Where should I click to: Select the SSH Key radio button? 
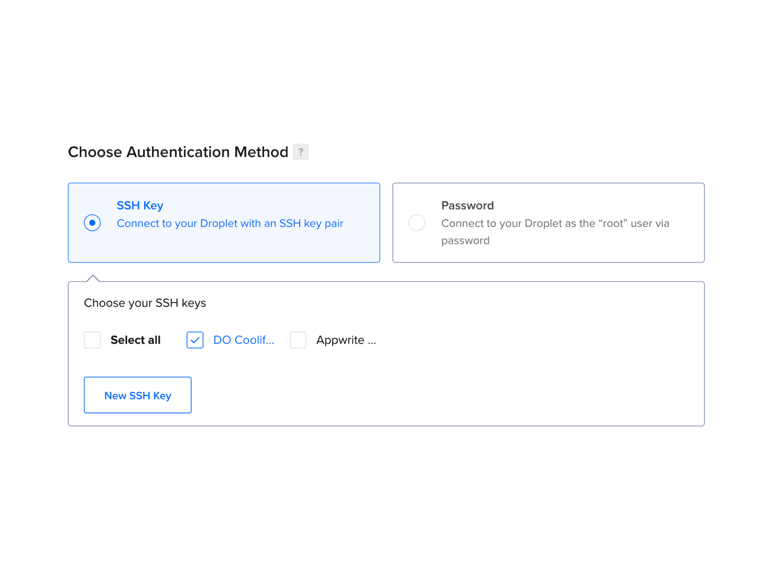coord(92,222)
